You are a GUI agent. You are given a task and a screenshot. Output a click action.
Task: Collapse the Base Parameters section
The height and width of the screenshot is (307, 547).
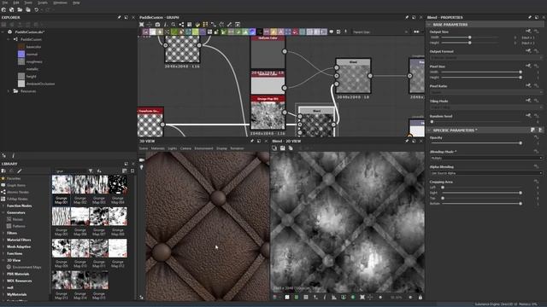click(429, 25)
